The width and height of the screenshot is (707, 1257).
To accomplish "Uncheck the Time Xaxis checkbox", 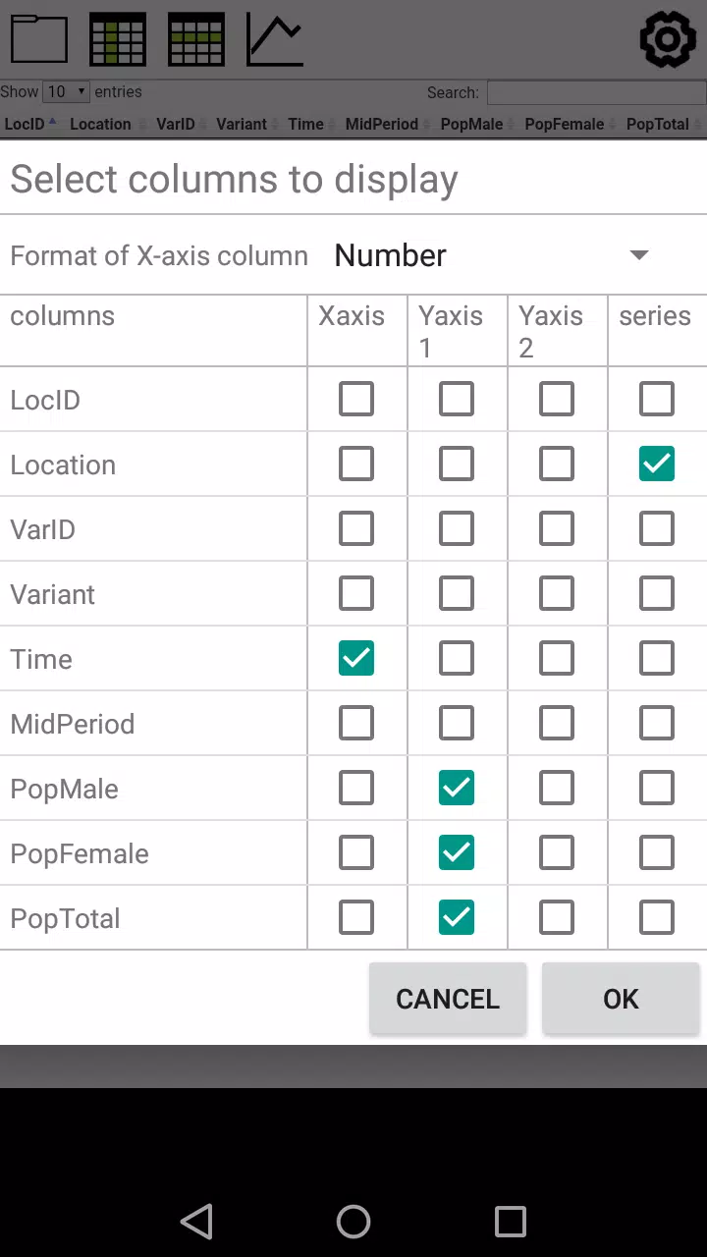I will click(356, 658).
